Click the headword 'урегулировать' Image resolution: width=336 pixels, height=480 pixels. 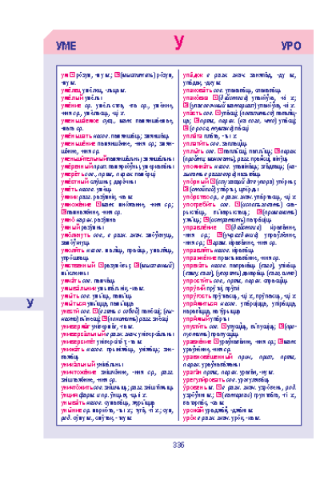tap(203, 380)
